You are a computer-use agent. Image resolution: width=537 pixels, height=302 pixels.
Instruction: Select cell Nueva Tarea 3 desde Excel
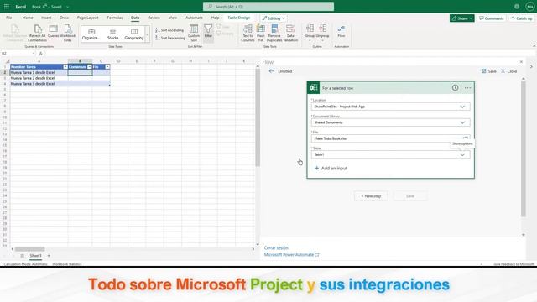(39, 84)
